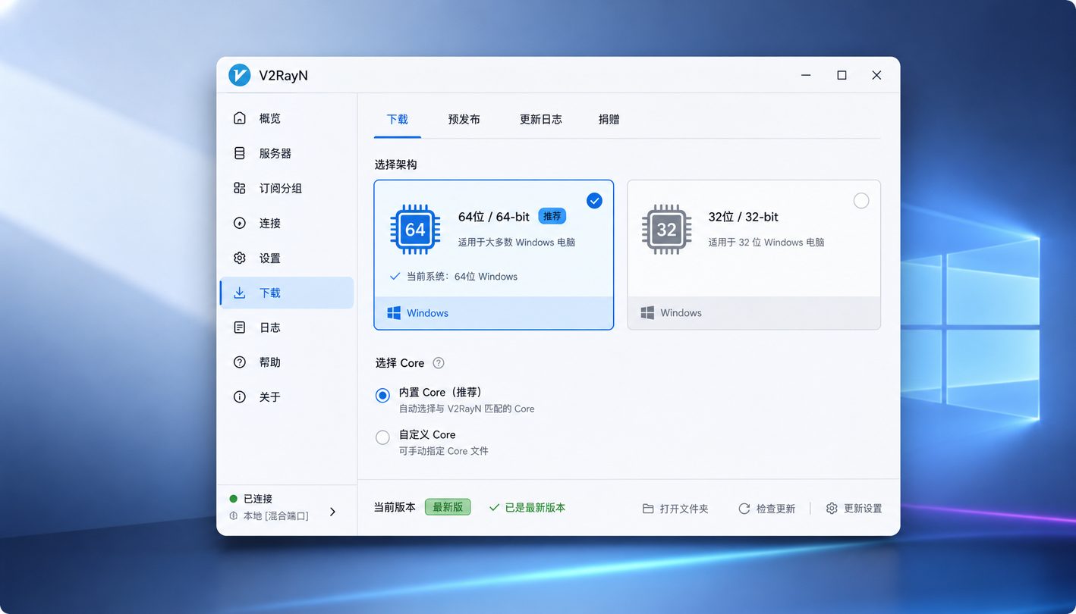Click the blue Windows logo in 64-bit card
The height and width of the screenshot is (614, 1076).
pos(394,313)
